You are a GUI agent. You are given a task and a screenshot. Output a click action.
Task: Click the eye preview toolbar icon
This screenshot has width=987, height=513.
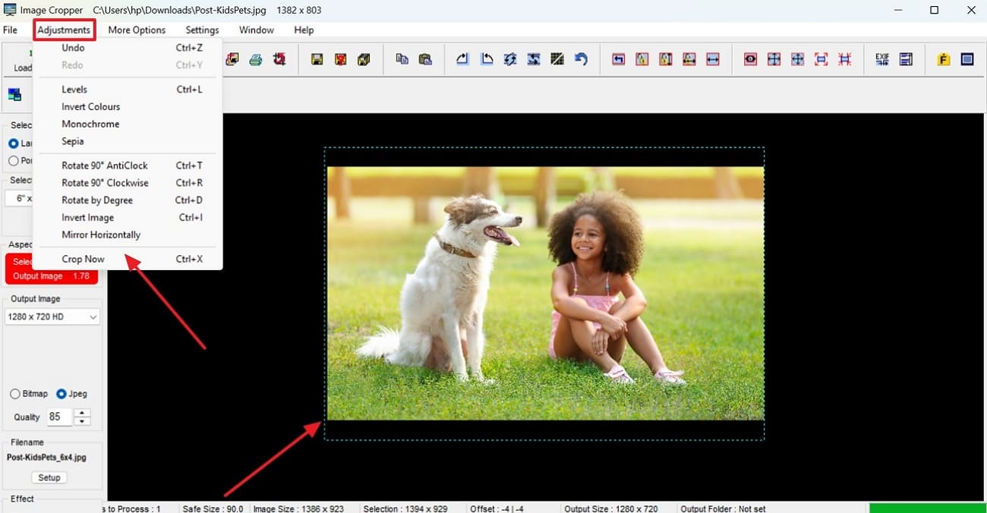750,59
